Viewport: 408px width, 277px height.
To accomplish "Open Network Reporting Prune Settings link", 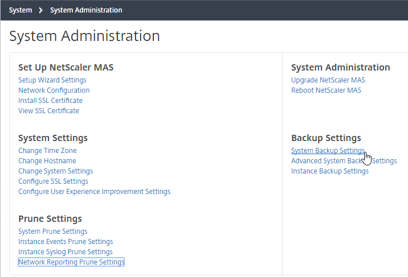I will coord(71,262).
